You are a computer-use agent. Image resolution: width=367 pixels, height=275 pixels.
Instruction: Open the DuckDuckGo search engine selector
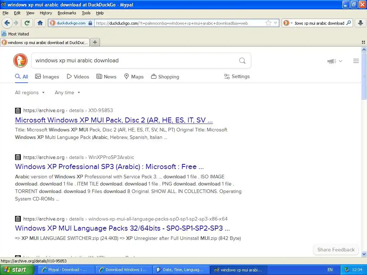(x=288, y=23)
